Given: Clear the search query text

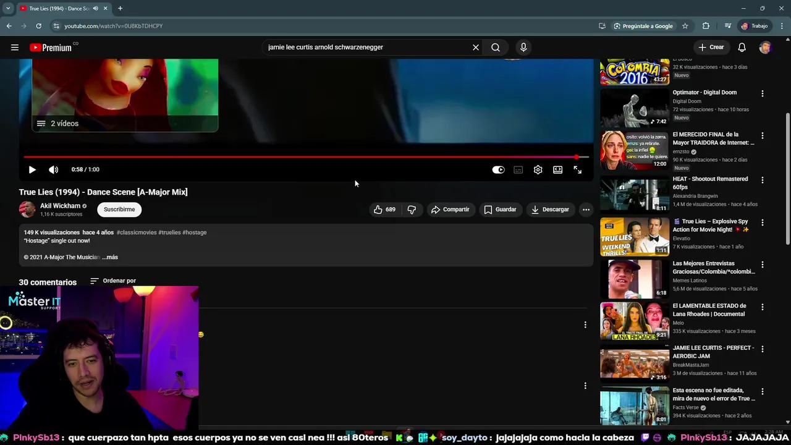Looking at the screenshot, I should pyautogui.click(x=476, y=47).
